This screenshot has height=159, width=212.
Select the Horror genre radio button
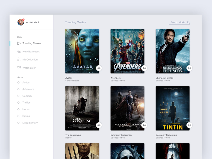point(19,109)
